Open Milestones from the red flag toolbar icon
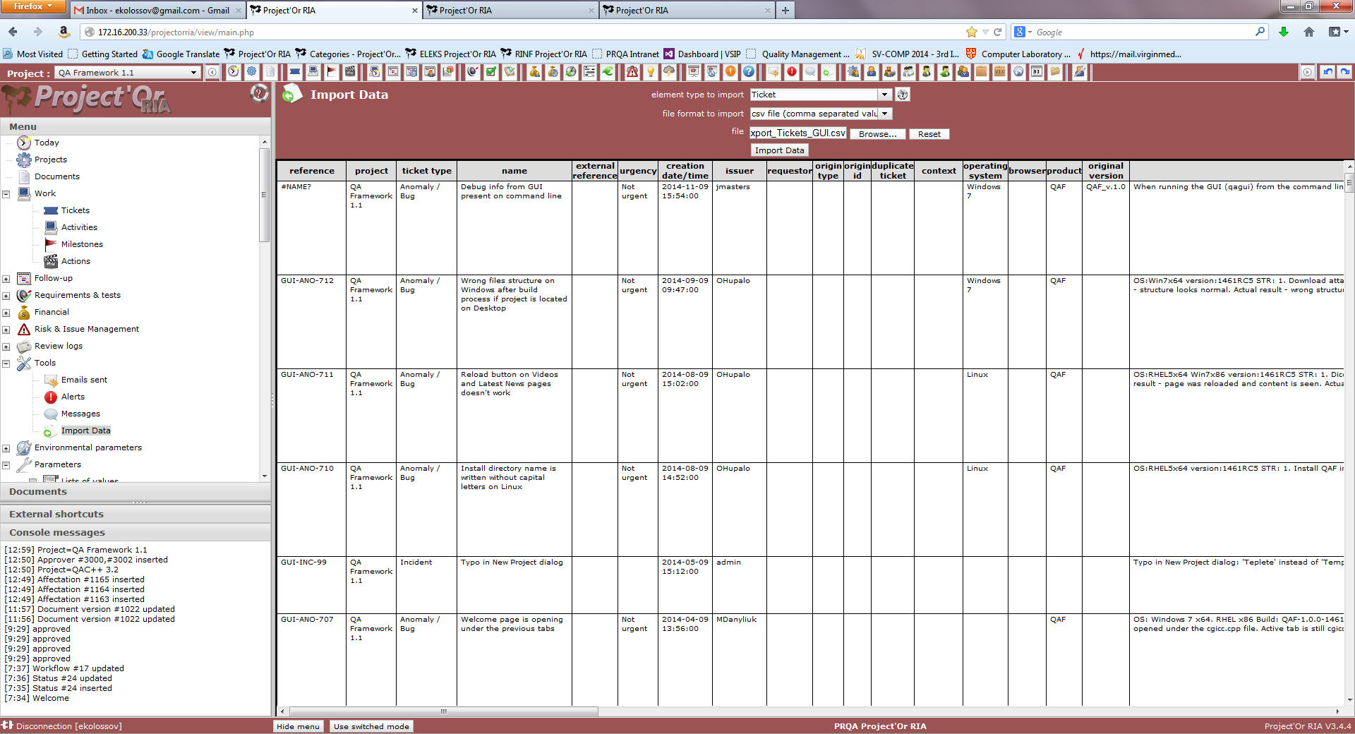The image size is (1355, 734). [331, 72]
